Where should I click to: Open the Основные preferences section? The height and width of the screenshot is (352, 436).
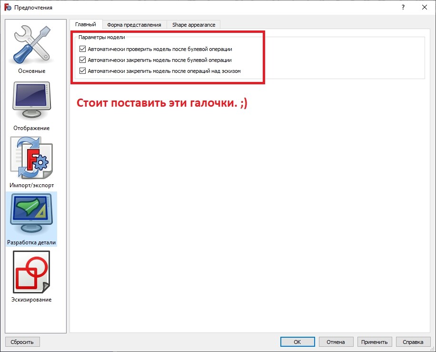[31, 49]
